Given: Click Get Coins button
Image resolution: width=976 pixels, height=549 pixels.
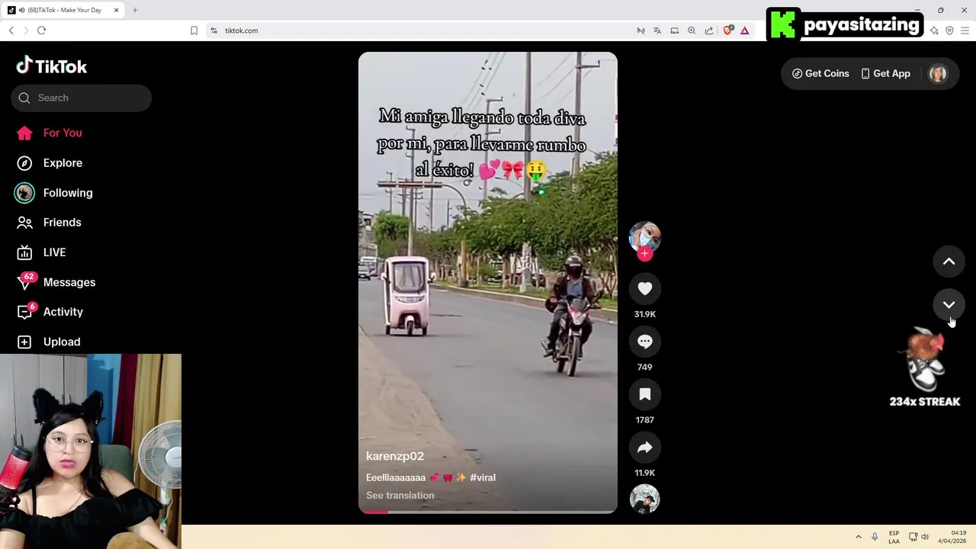Looking at the screenshot, I should (820, 73).
